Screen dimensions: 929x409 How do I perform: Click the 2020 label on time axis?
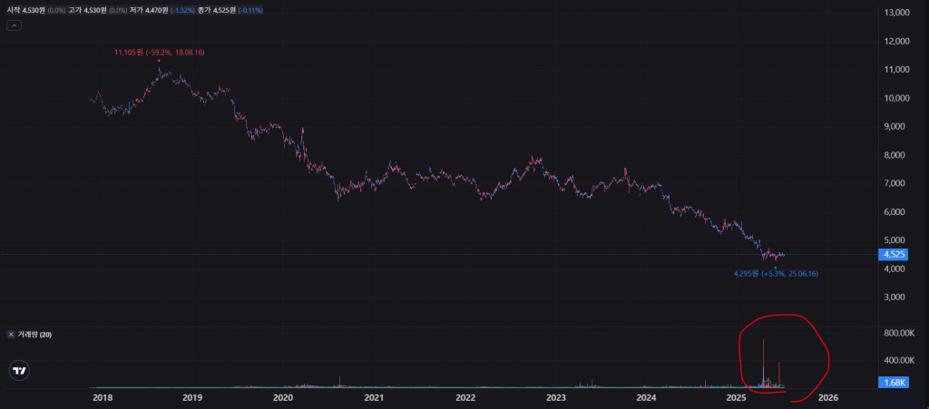(x=283, y=397)
